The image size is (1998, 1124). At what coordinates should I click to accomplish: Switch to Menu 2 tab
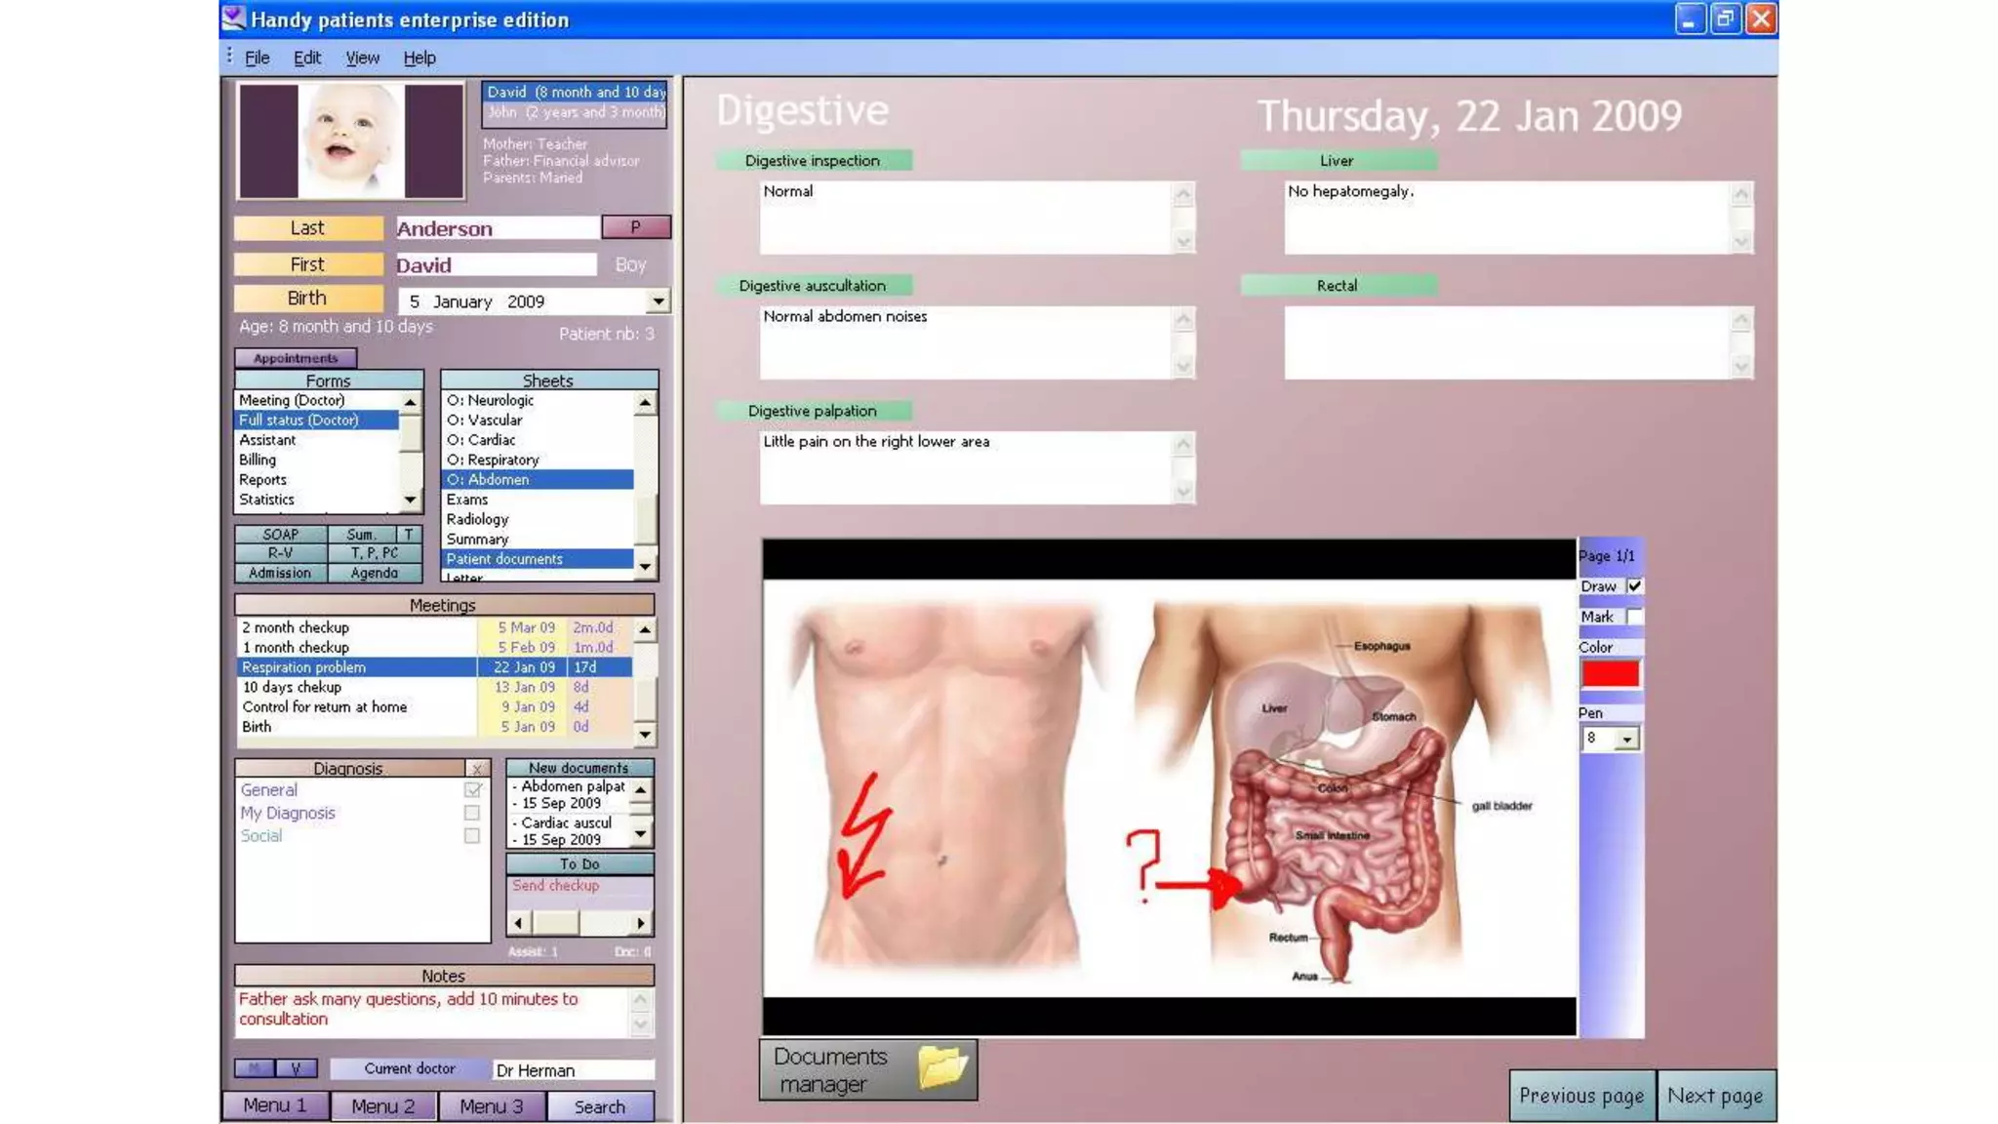pos(382,1106)
